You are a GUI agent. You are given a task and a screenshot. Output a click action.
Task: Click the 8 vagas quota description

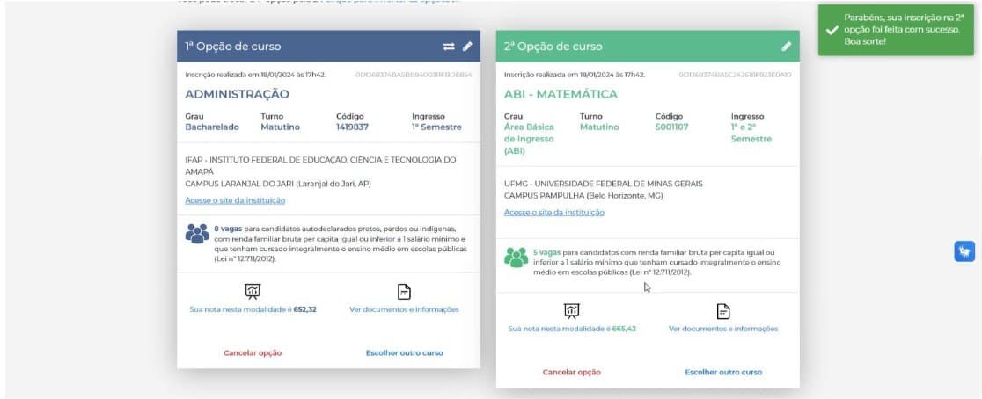(x=341, y=244)
